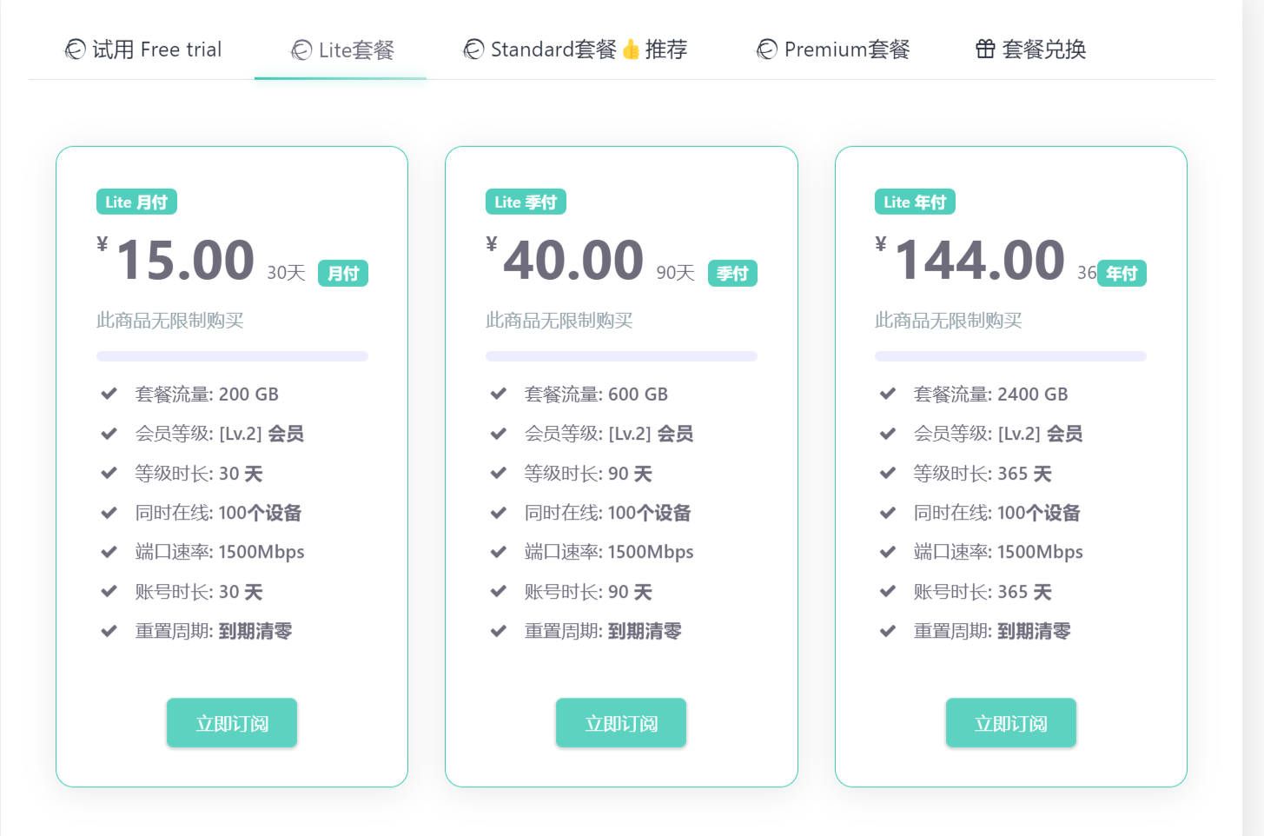The width and height of the screenshot is (1264, 836).
Task: Subscribe to the ¥144.00 yearly Lite plan
Action: pos(1010,723)
